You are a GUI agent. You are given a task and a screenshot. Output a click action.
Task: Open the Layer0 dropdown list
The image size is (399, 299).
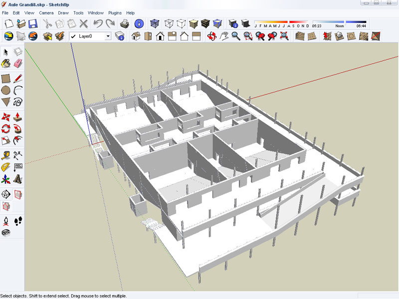[x=108, y=36]
